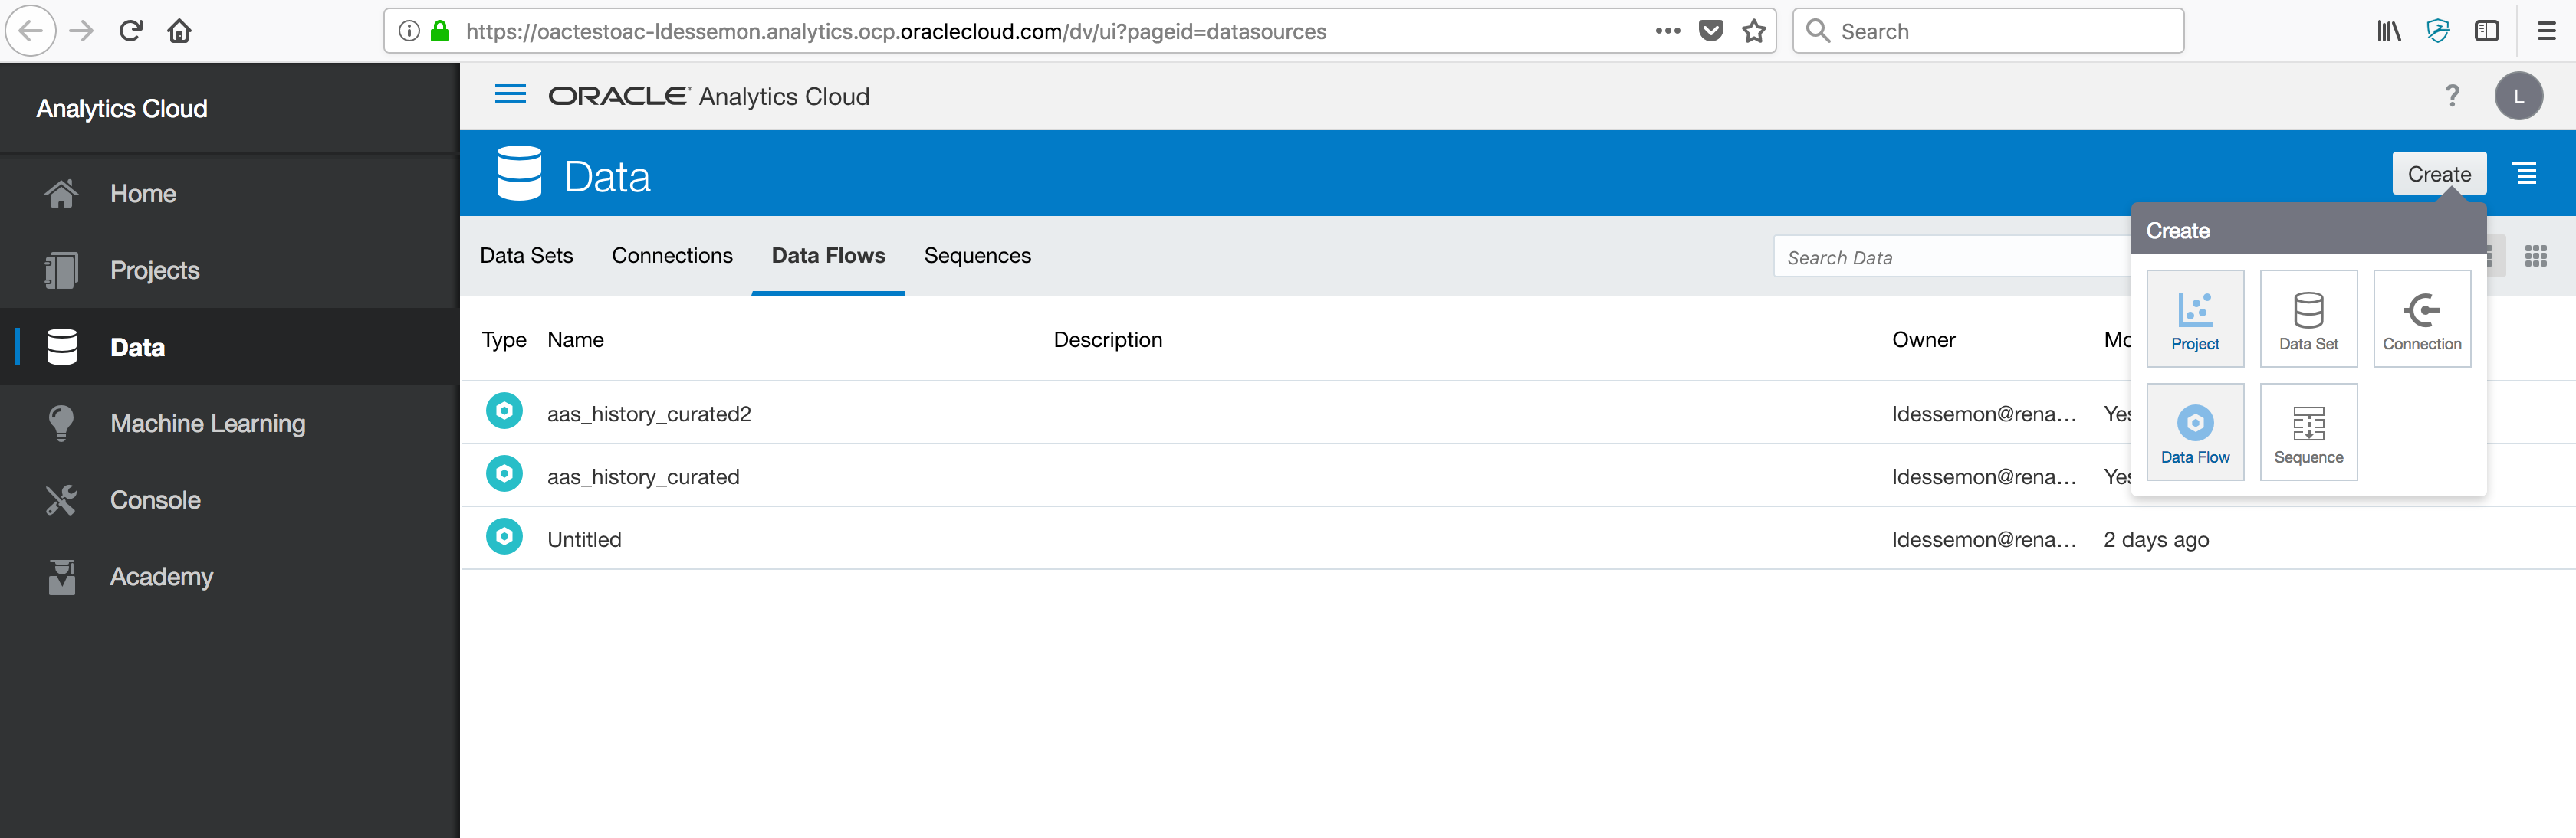Viewport: 2576px width, 838px height.
Task: Open the user profile avatar L
Action: (2519, 96)
